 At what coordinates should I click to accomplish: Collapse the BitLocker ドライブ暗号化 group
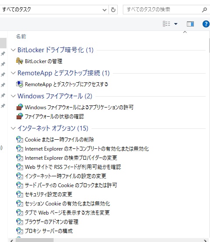[x=14, y=50]
